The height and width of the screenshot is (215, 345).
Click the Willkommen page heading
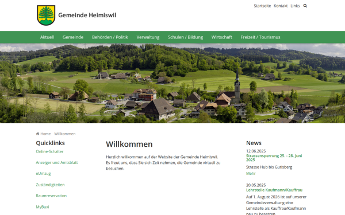[129, 144]
